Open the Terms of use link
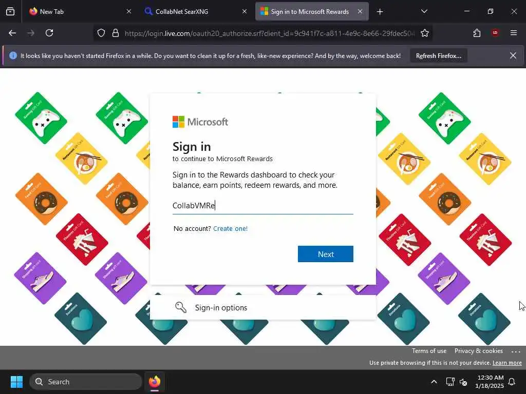Viewport: 526px width, 394px height. [429, 351]
